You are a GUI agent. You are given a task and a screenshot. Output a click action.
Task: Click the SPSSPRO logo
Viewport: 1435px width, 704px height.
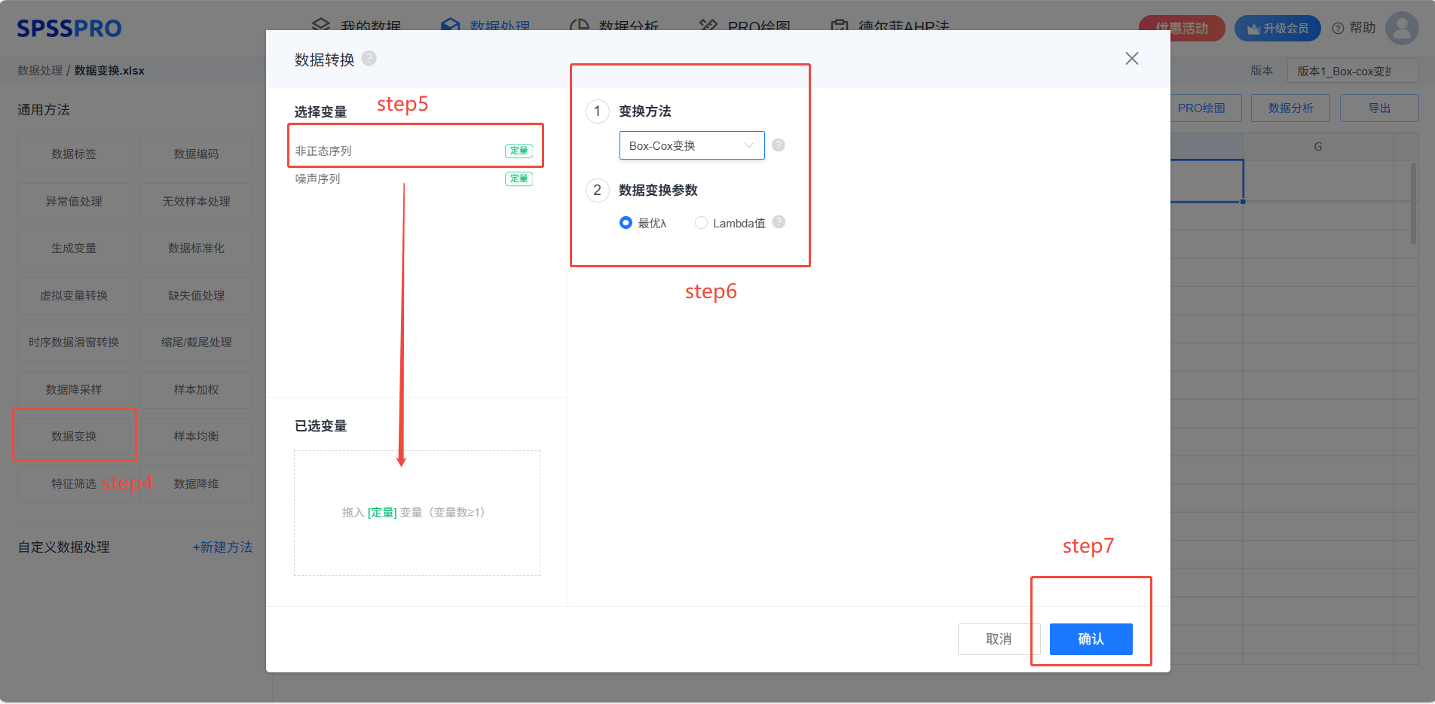tap(69, 29)
